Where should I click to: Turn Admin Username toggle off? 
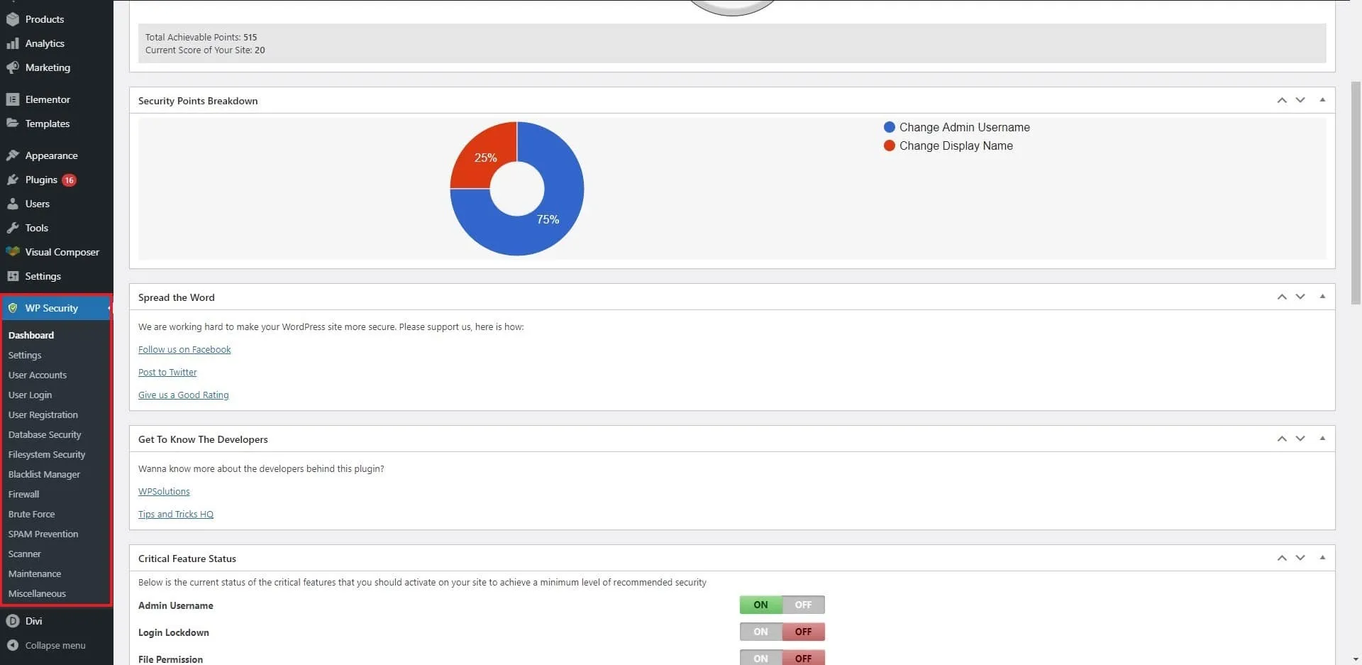(803, 605)
